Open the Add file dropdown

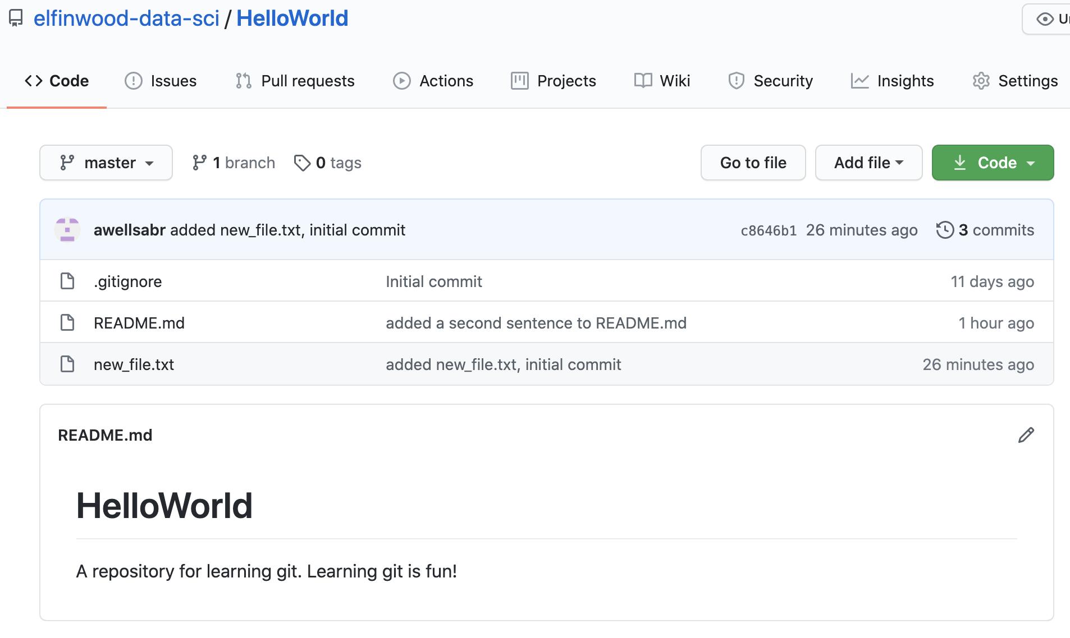pyautogui.click(x=868, y=163)
